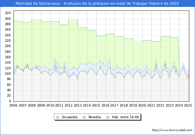Click the 240 y-axis value
Viewport: 195px width, 135px height.
8,35
